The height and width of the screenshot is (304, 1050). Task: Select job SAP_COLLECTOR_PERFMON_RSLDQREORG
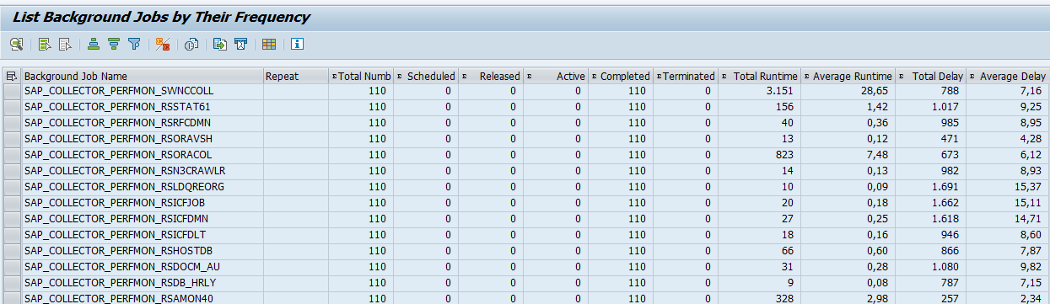tap(126, 187)
